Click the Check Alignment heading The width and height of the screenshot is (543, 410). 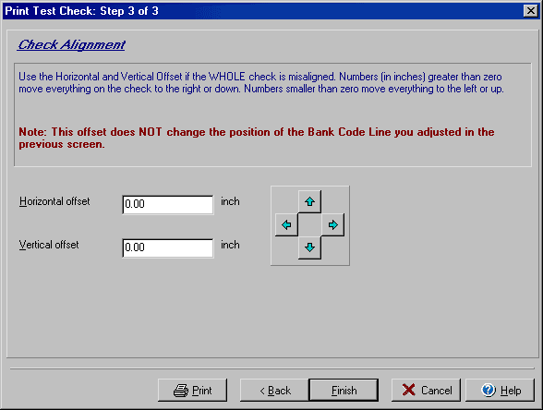coord(71,44)
